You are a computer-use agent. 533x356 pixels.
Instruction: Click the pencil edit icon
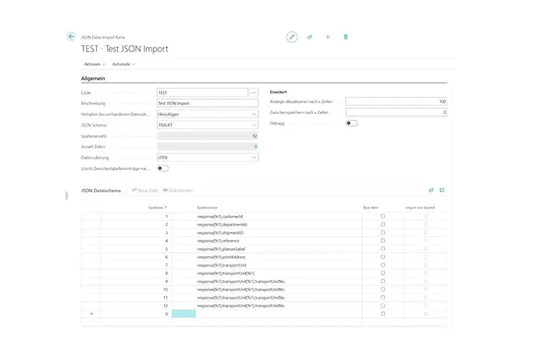292,36
